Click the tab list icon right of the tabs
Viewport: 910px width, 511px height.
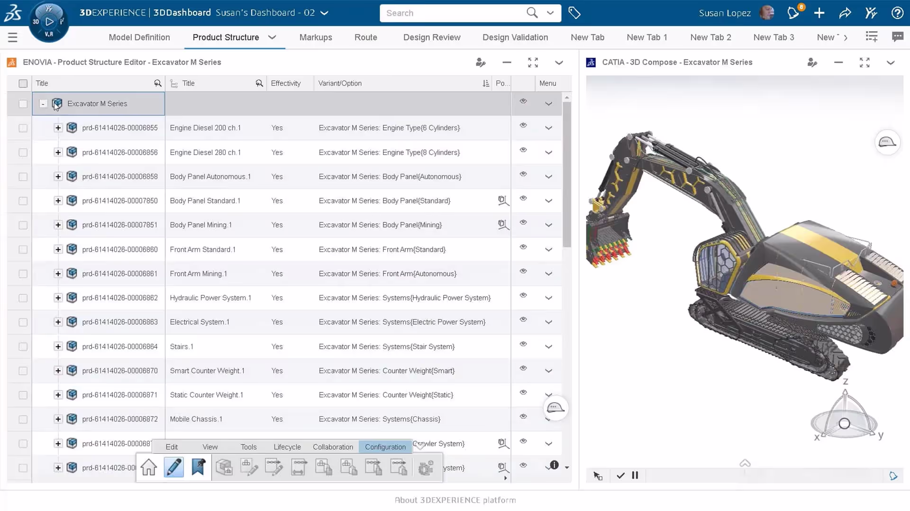[872, 37]
